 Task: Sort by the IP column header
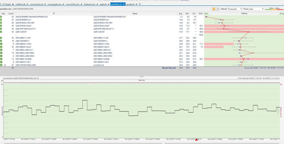[x=54, y=14]
